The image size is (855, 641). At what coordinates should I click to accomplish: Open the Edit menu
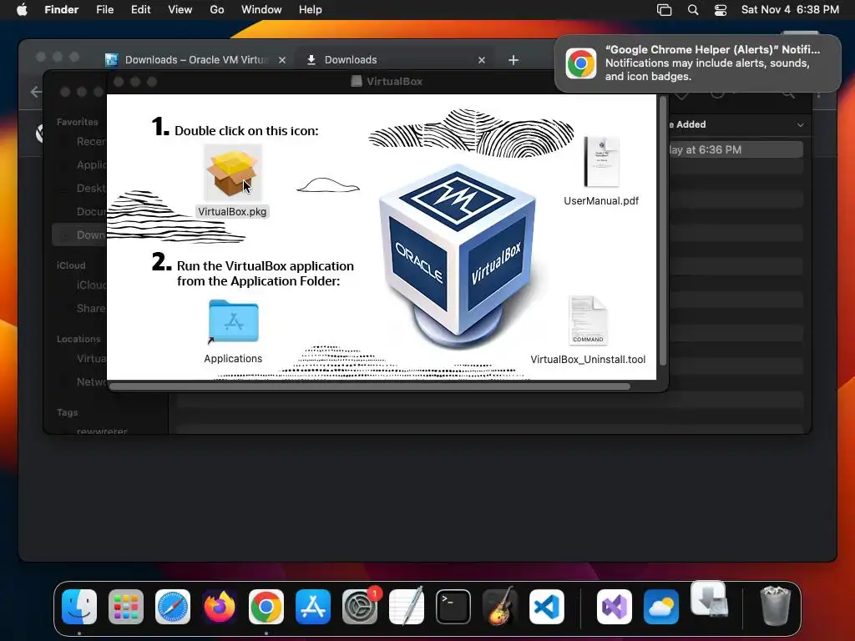[140, 10]
